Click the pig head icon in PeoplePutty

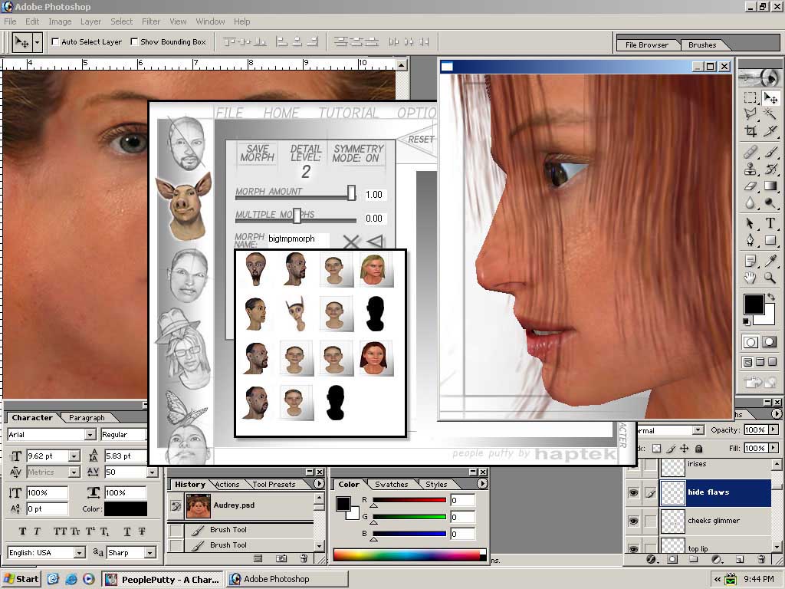pos(184,206)
